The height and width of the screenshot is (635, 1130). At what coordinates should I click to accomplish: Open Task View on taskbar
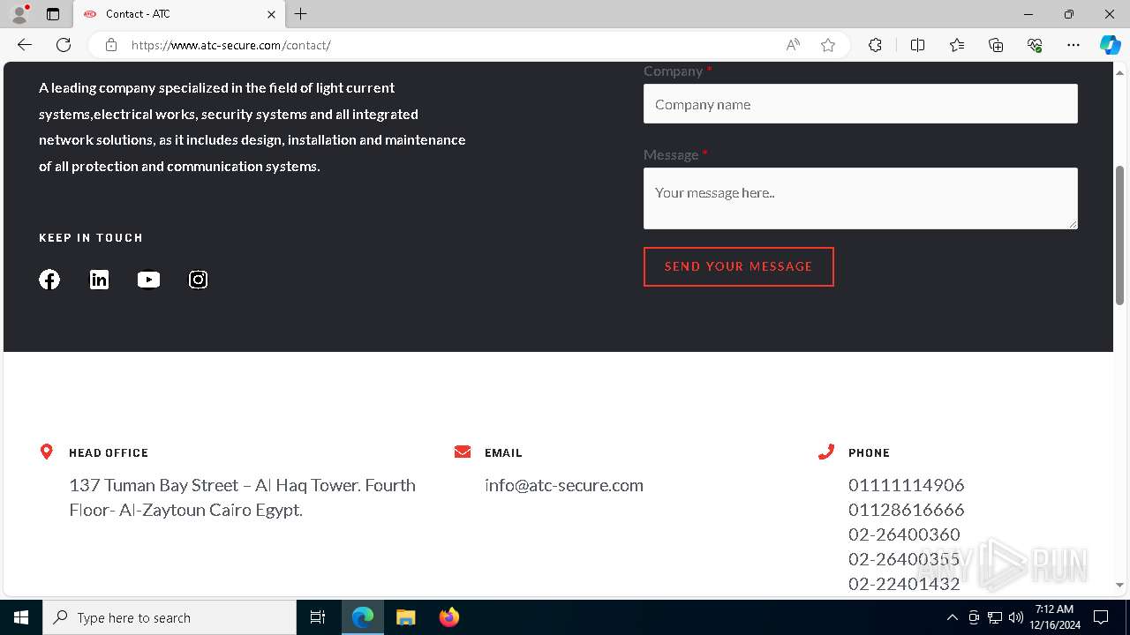(318, 617)
